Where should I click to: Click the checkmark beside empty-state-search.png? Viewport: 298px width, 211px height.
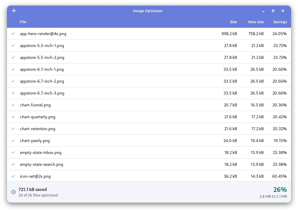coord(13,164)
